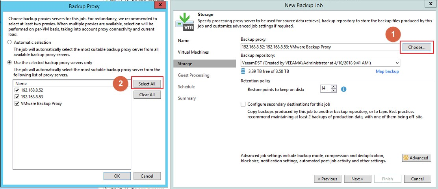
Task: Increase restore points with up arrow
Action: [334, 87]
